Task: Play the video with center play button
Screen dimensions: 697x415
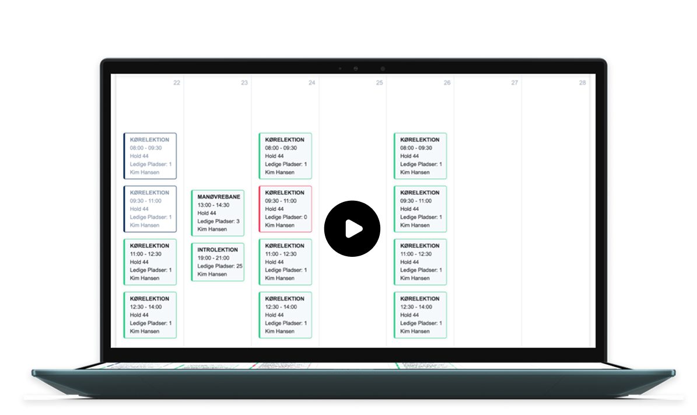Action: point(352,229)
